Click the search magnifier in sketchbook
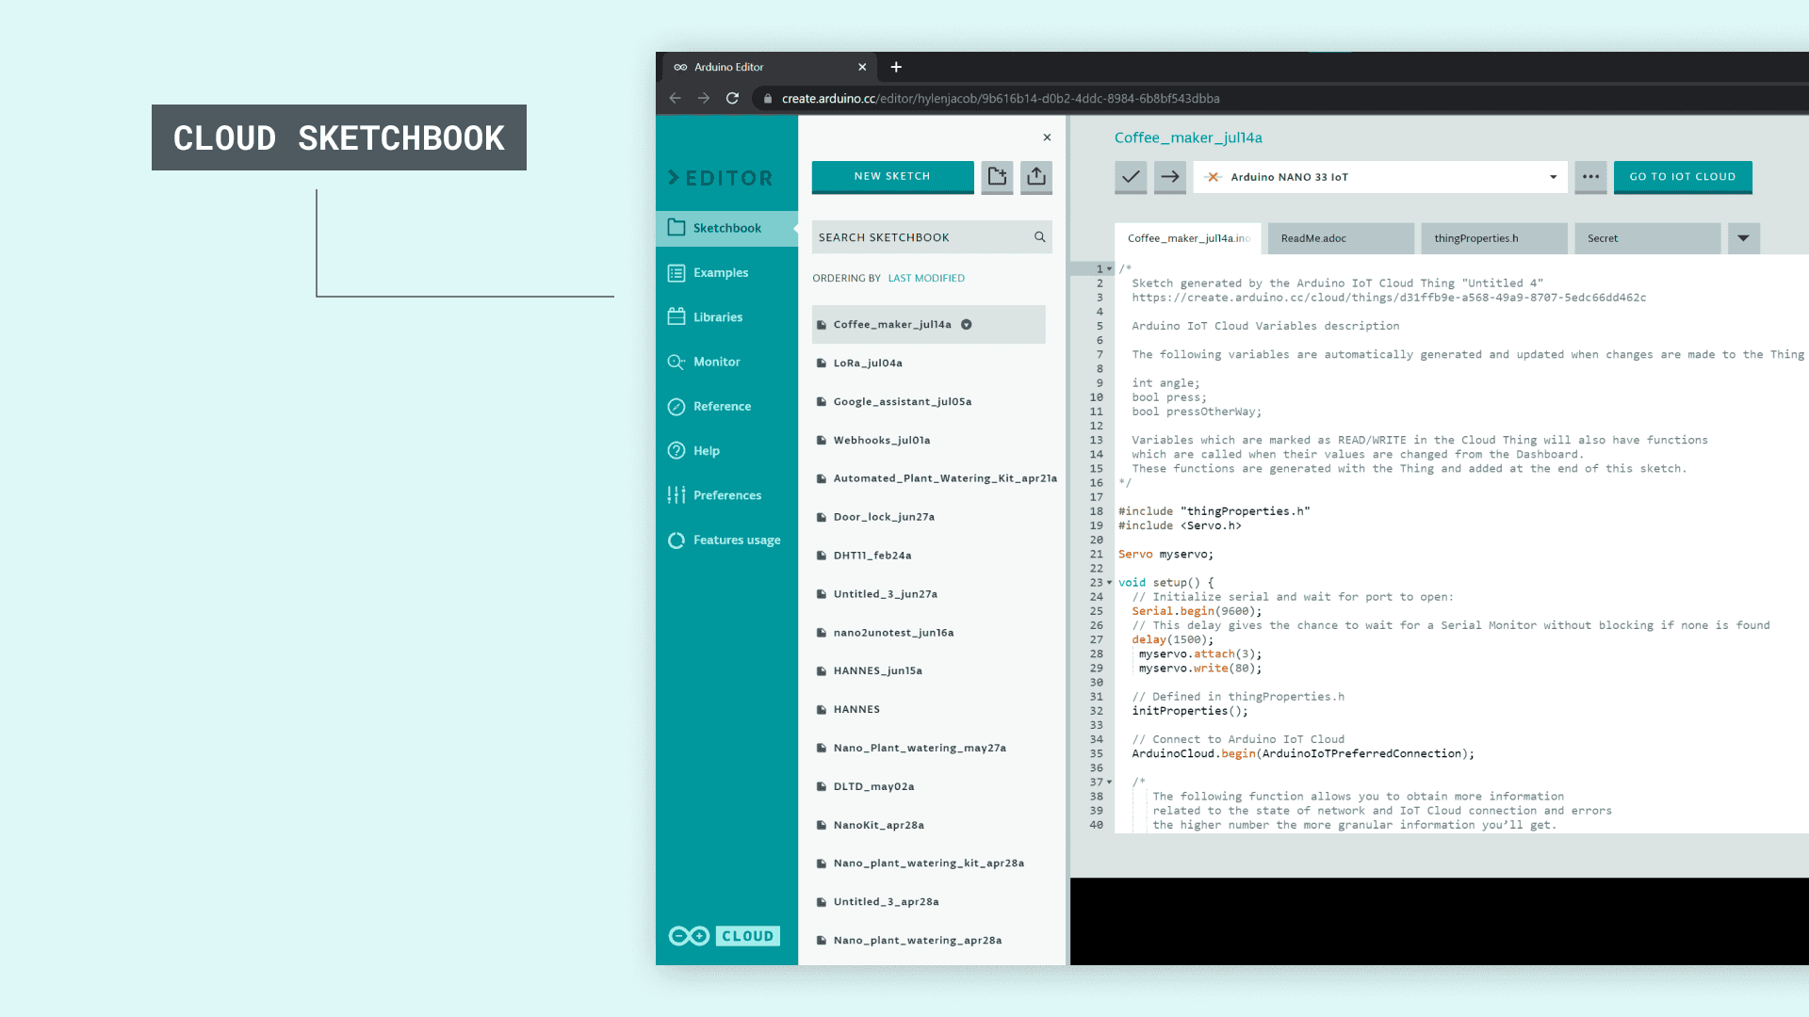 (1040, 237)
